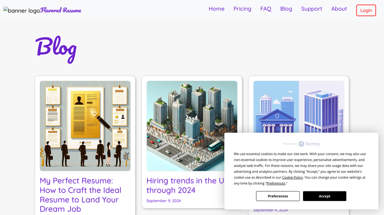
Task: Open Hiring trends through 2024 article
Action: tap(185, 186)
